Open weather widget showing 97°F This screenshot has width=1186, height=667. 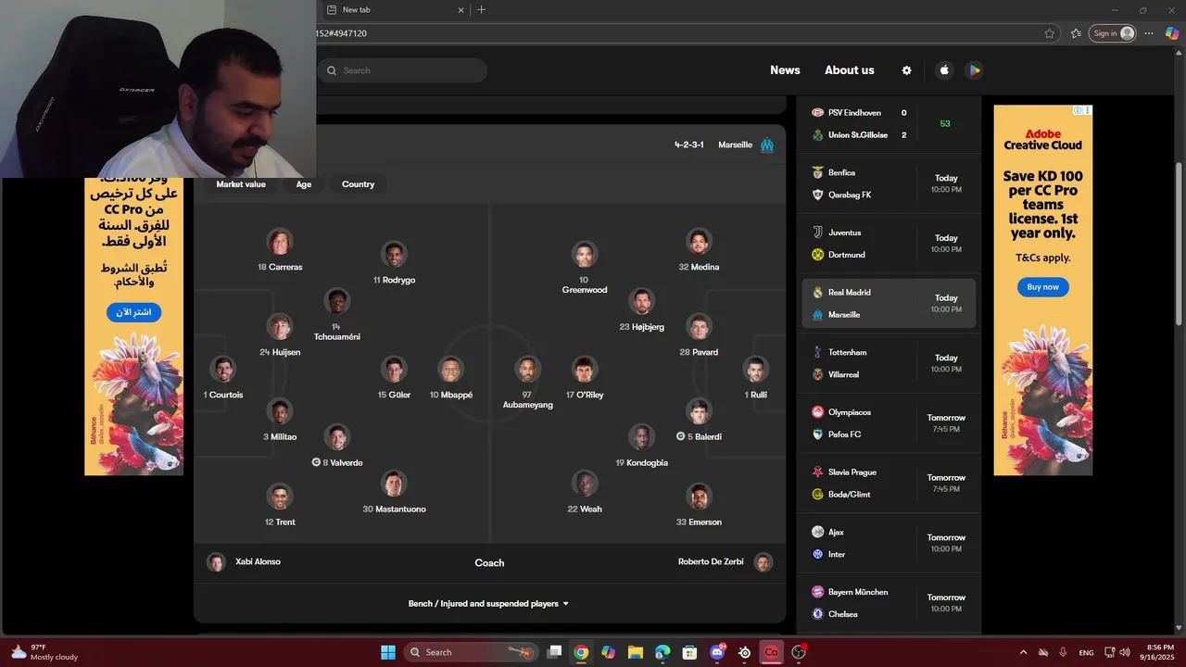(x=43, y=652)
